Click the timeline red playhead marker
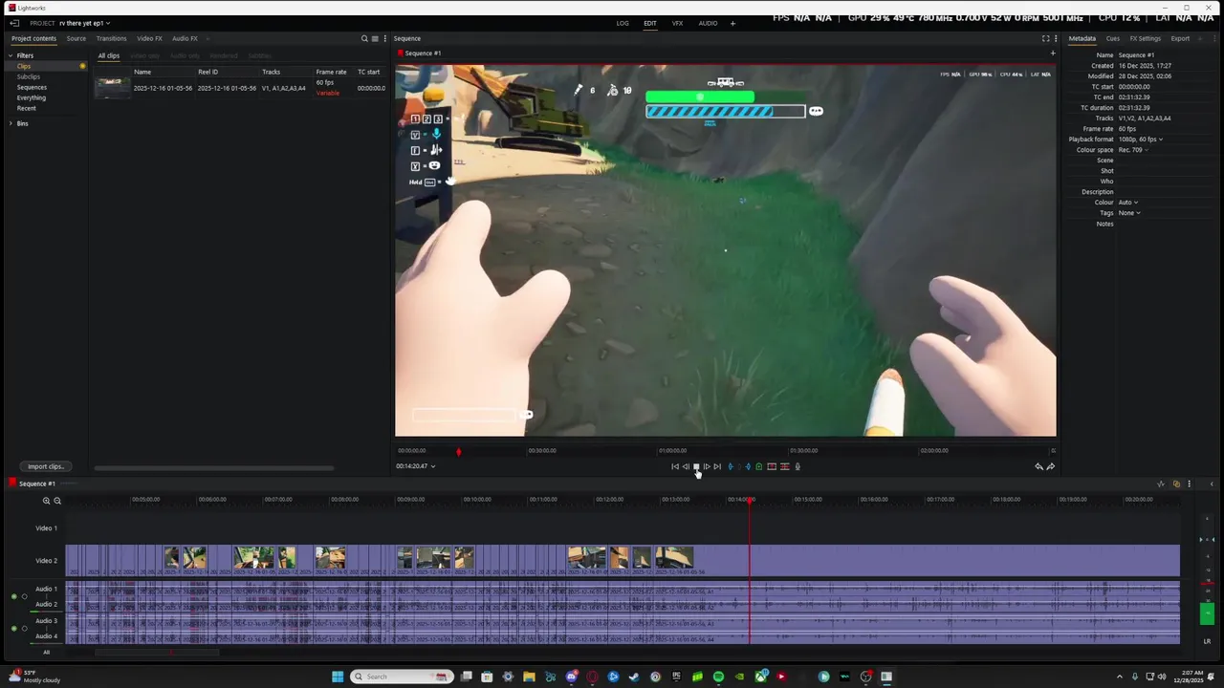This screenshot has width=1224, height=688. point(751,500)
